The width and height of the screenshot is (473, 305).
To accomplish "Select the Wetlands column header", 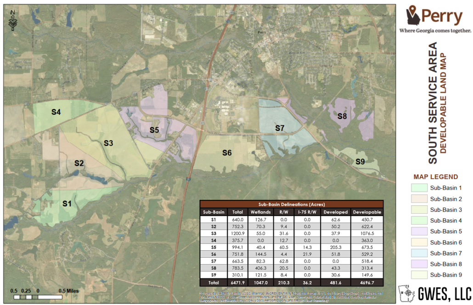I will pyautogui.click(x=260, y=212).
